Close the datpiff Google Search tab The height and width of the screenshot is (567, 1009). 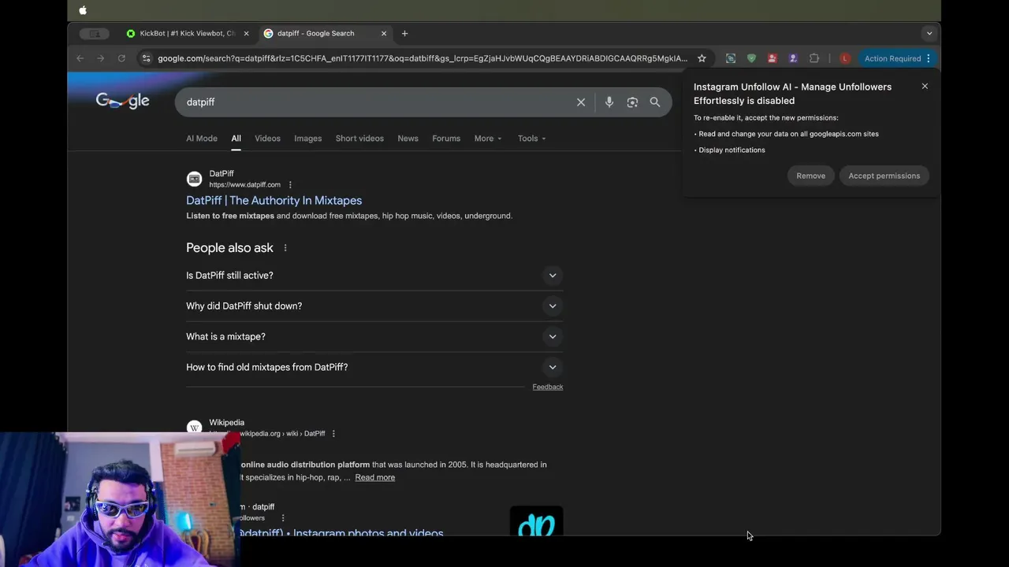[384, 33]
